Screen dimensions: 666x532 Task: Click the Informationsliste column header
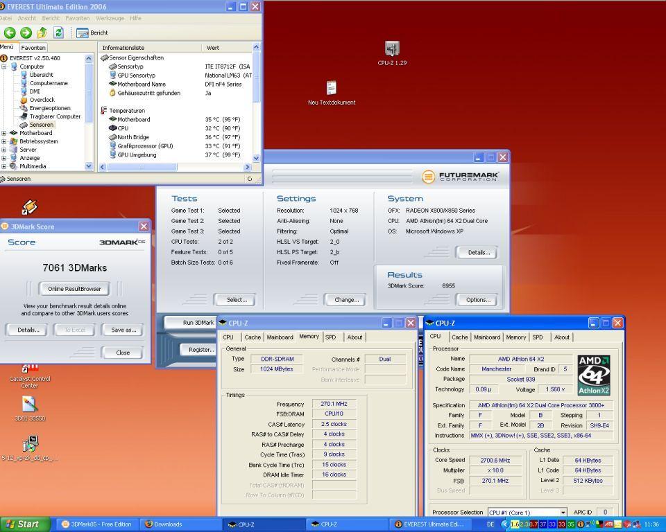[150, 48]
